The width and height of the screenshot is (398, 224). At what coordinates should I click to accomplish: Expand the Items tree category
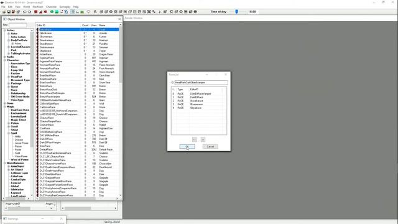pos(5,103)
